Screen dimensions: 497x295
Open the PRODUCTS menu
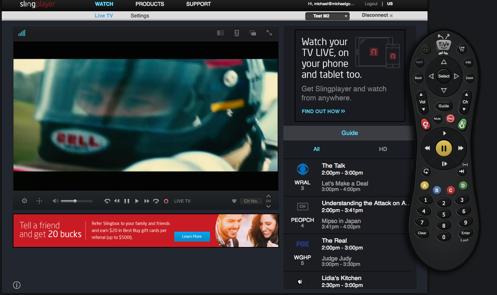pos(150,4)
